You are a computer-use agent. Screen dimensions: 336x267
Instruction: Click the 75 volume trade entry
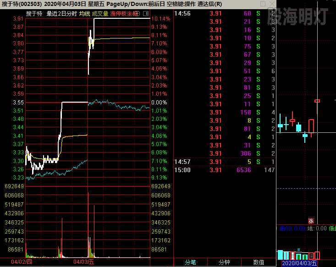tap(248, 46)
